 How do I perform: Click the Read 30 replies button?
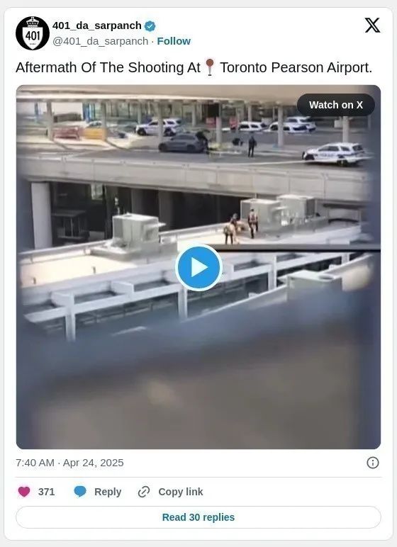(198, 517)
